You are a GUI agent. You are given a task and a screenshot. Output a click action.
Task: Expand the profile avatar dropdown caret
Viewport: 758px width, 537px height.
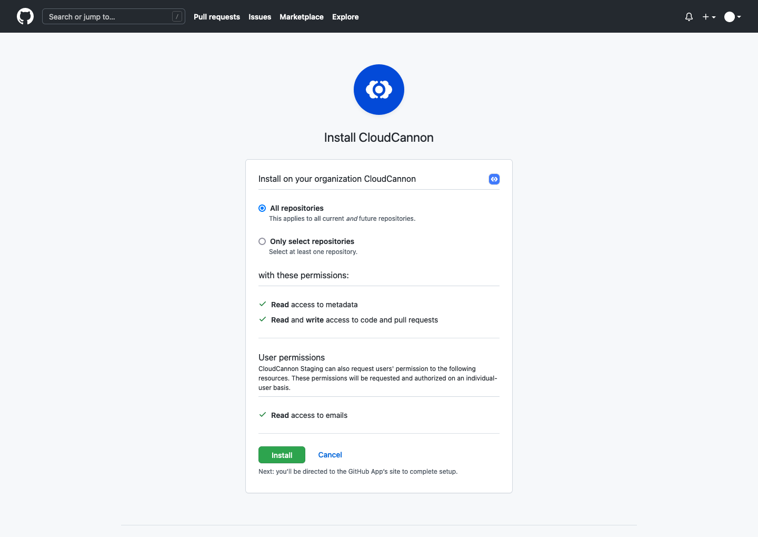[x=740, y=17]
